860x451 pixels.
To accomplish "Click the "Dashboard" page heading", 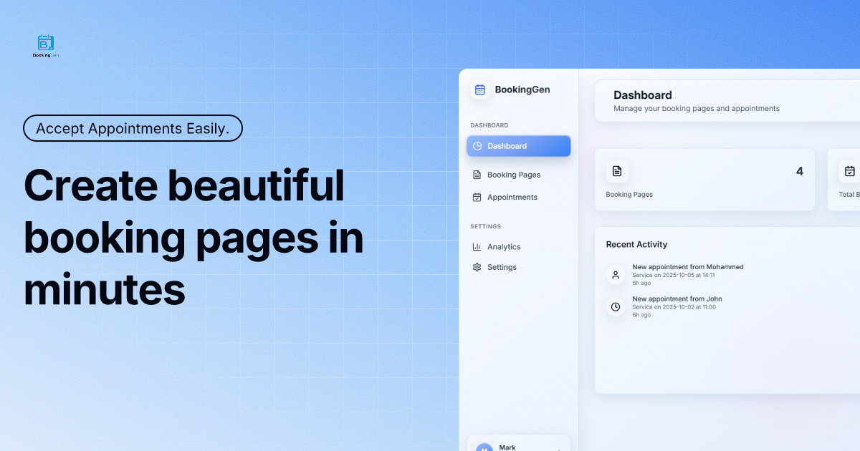I will pos(643,95).
